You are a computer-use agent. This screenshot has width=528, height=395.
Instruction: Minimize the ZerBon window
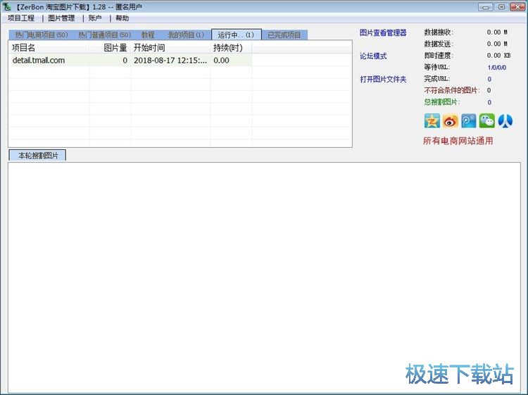click(x=485, y=6)
